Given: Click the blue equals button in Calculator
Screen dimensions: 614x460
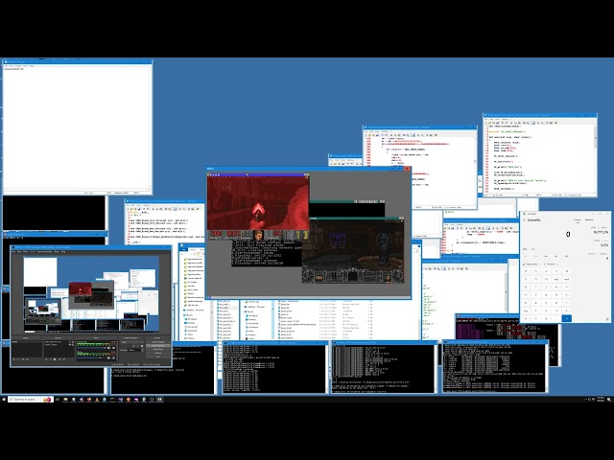Looking at the screenshot, I should (567, 318).
